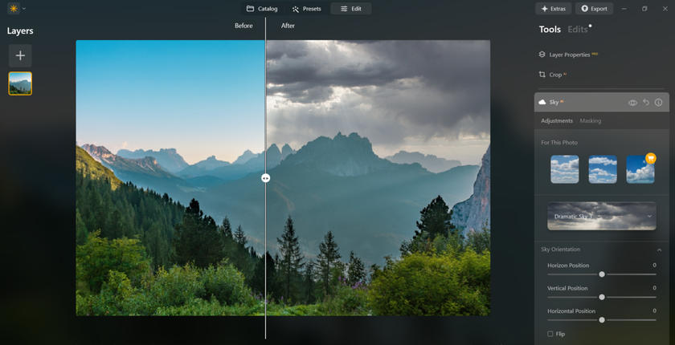Collapse the Sky Orientation section

659,250
